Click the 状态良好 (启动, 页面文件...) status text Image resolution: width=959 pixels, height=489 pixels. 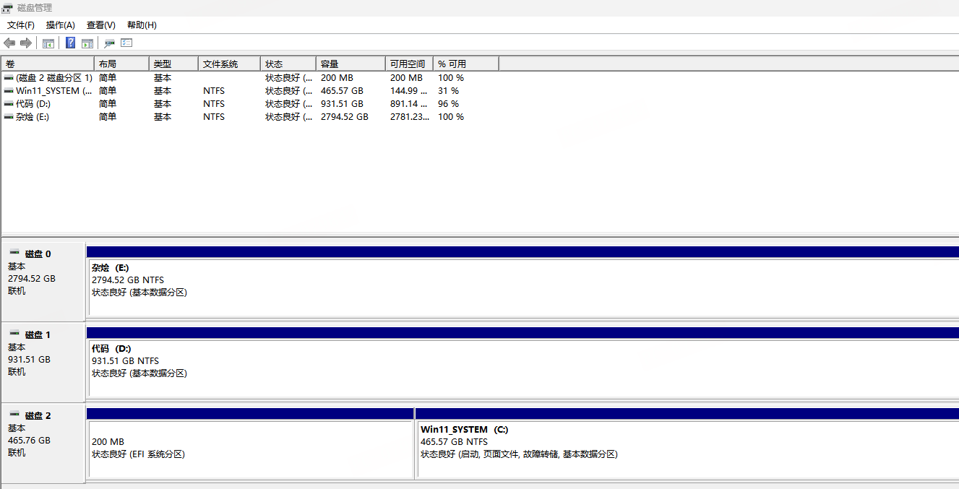519,454
